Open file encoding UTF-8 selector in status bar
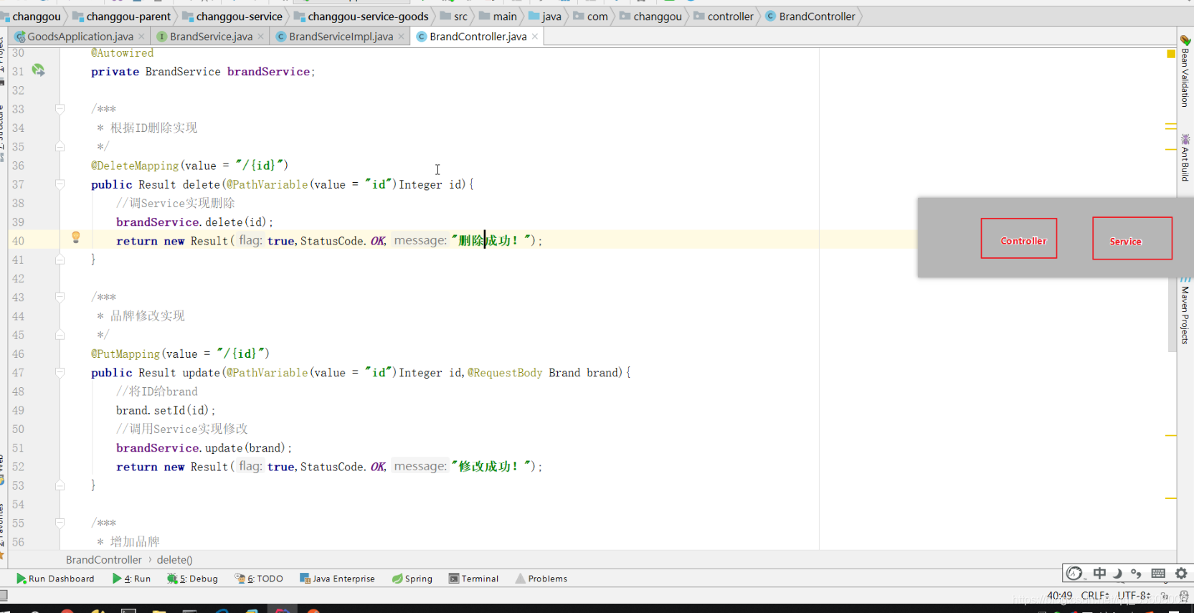Screen dimensions: 1194x613 (x=1134, y=595)
